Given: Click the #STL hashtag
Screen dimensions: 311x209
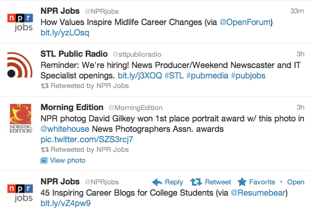Looking at the screenshot, I should (x=174, y=76).
